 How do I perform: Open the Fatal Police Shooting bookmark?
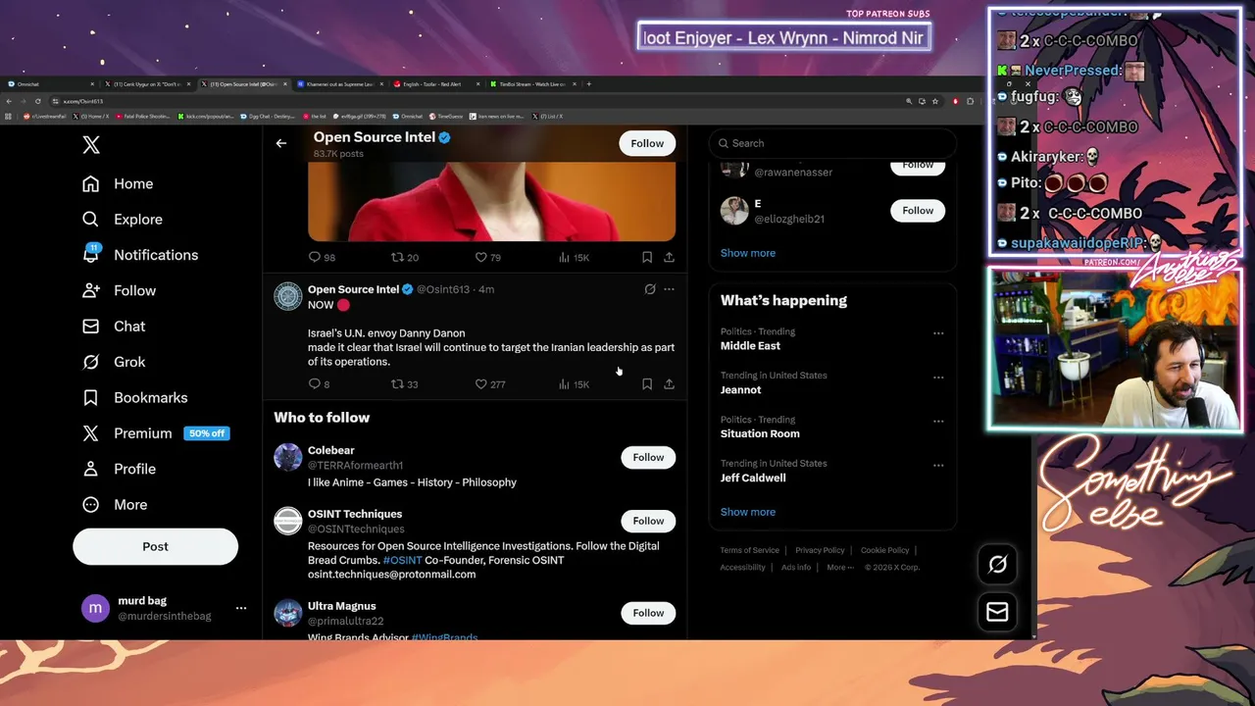[x=143, y=116]
